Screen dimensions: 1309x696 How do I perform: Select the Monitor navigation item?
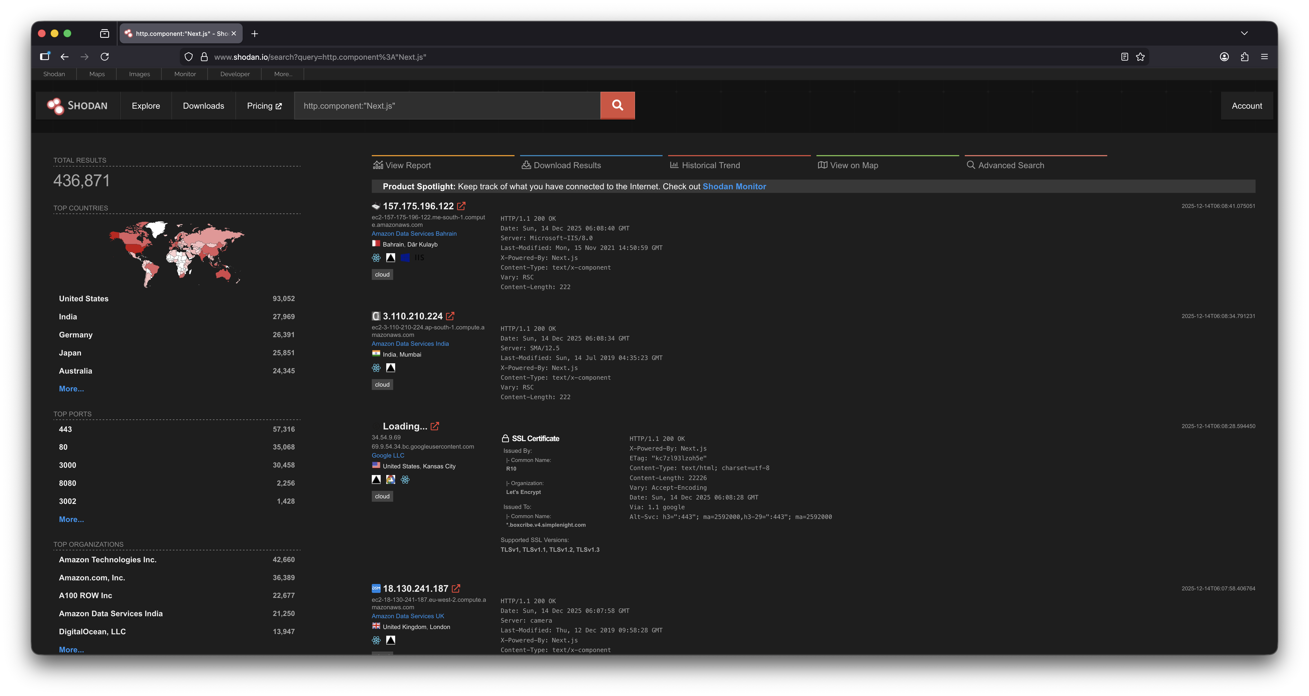[x=184, y=74]
